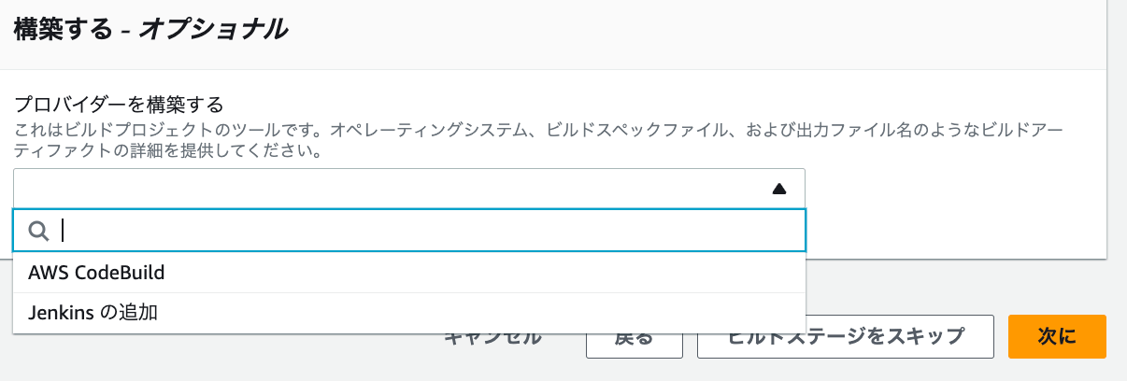
Task: Click the 構築する section heading
Action: click(63, 30)
